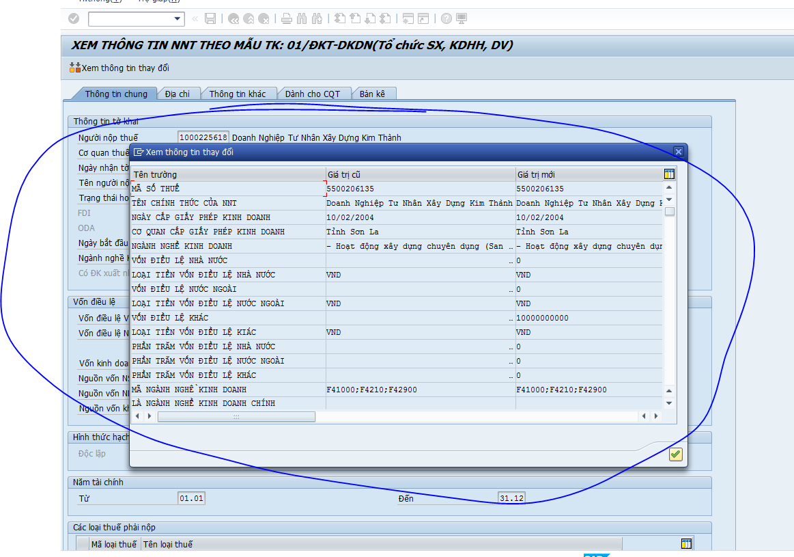The image size is (794, 557).
Task: Open Customize Local Layout monitor icon
Action: (x=462, y=18)
